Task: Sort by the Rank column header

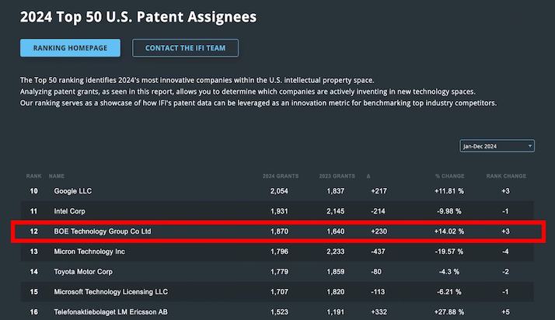Action: coord(34,176)
